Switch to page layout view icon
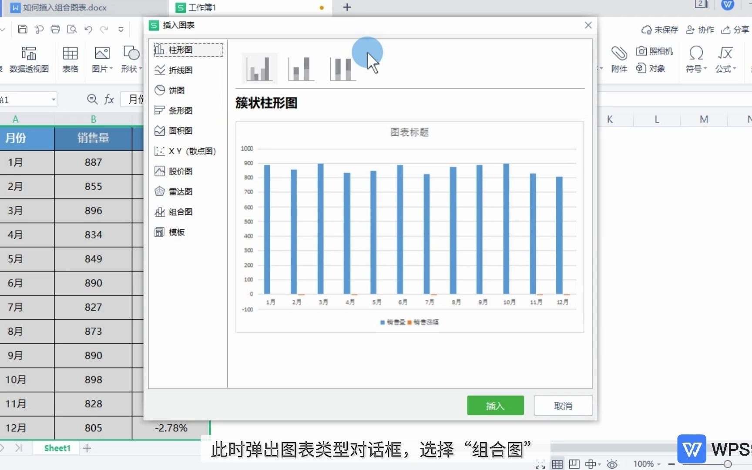 (x=574, y=464)
